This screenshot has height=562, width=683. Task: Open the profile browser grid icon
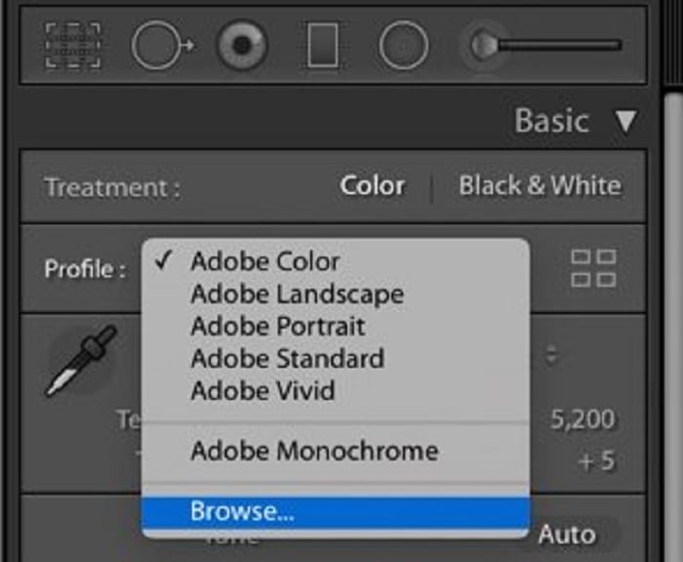593,268
